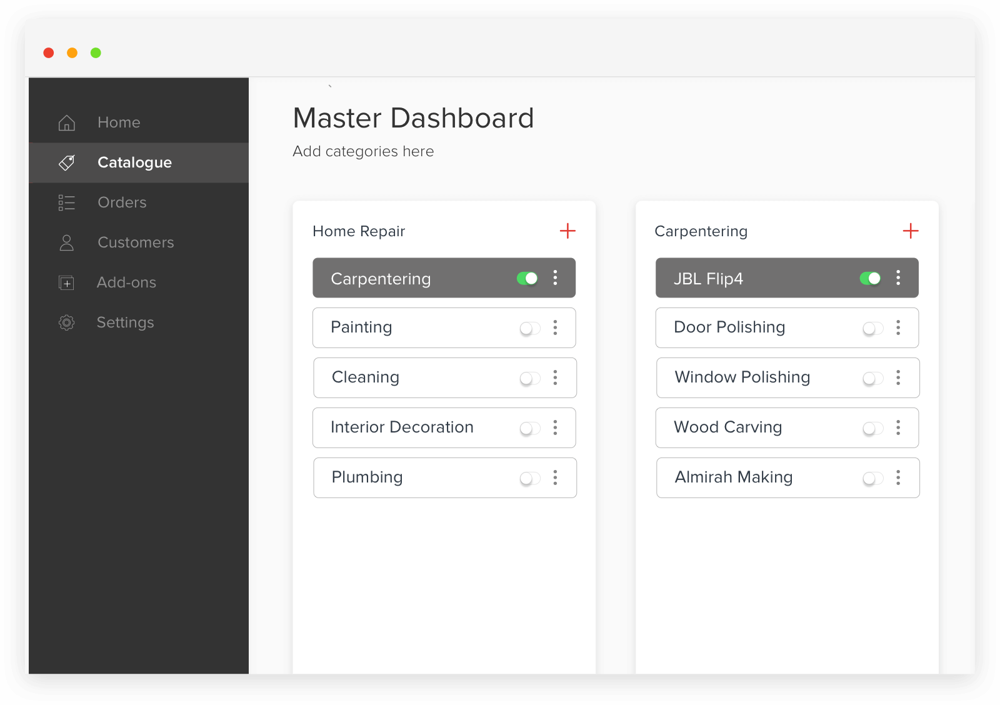
Task: Enable the Cleaning toggle
Action: coord(530,378)
